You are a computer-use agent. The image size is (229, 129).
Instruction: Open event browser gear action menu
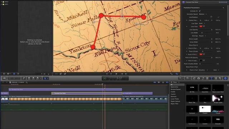[x=9, y=74]
